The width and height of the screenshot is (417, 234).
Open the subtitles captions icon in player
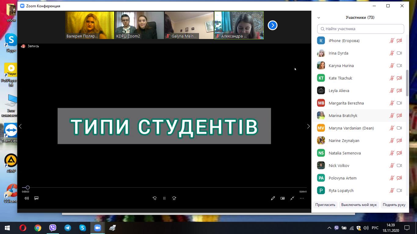[x=36, y=198]
